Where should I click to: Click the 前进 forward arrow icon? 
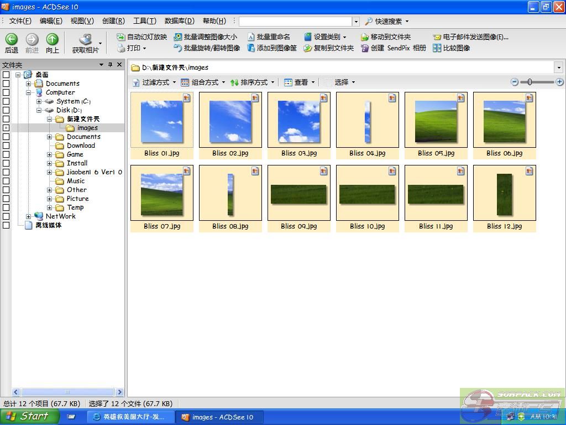(x=32, y=39)
